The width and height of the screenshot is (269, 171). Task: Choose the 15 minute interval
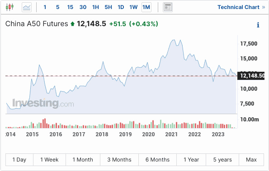(70, 7)
